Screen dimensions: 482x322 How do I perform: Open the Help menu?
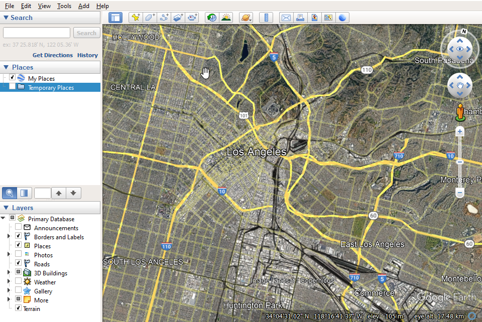(102, 6)
